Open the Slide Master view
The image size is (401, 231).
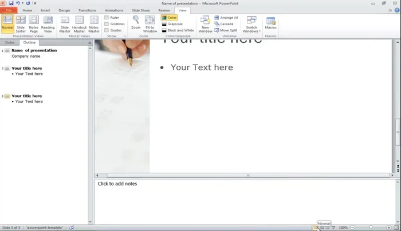click(65, 23)
